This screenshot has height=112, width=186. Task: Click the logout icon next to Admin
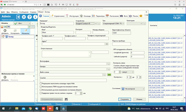point(18,17)
